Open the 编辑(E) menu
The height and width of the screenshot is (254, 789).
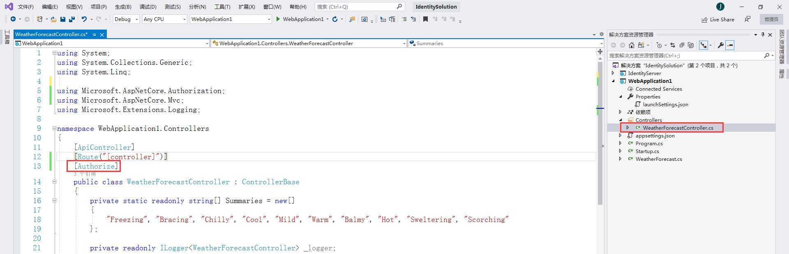pos(50,7)
